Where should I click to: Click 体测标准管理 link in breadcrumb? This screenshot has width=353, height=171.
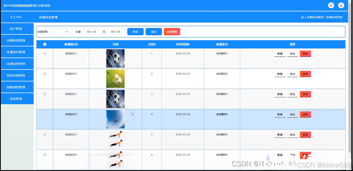point(315,17)
